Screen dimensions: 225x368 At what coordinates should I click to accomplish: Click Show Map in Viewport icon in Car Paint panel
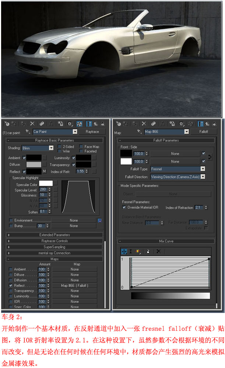pyautogui.click(x=78, y=124)
